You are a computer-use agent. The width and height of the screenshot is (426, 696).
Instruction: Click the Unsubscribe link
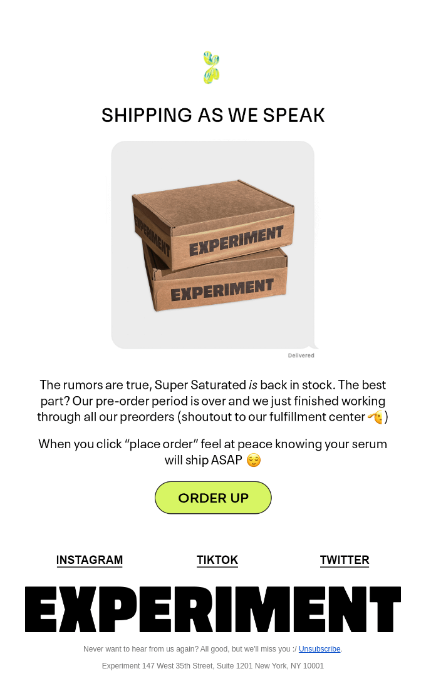(319, 649)
